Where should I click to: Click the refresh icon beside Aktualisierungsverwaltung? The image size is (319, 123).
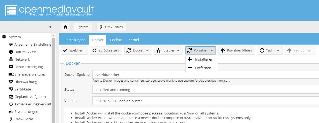pos(11,104)
